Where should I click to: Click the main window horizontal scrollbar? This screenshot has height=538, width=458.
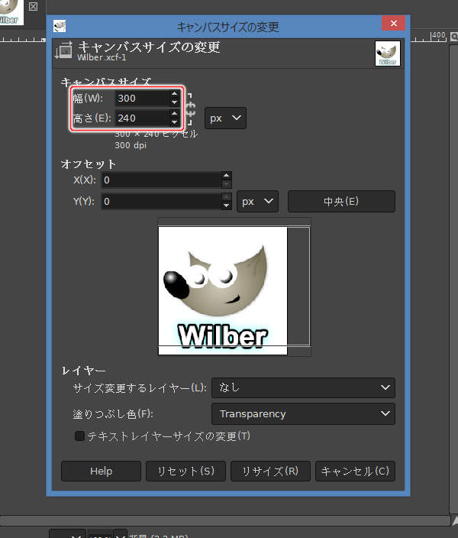click(225, 520)
